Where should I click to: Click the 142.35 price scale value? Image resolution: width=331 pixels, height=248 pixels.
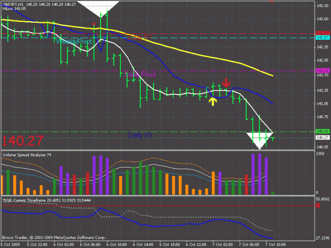[x=323, y=47]
